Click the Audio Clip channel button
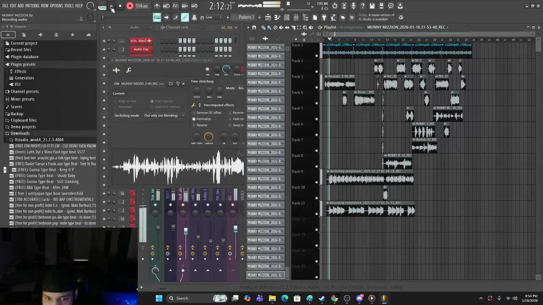The width and height of the screenshot is (543, 305). (141, 49)
